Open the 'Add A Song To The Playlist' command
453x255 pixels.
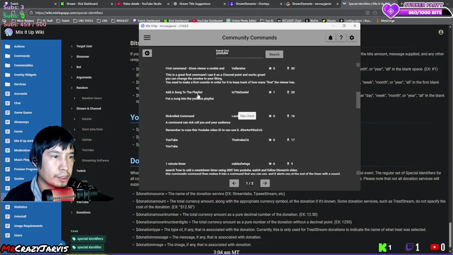click(x=184, y=92)
